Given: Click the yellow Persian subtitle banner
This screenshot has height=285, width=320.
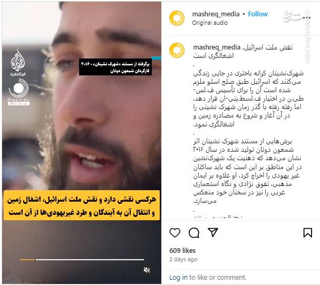Looking at the screenshot, I should pyautogui.click(x=82, y=205).
